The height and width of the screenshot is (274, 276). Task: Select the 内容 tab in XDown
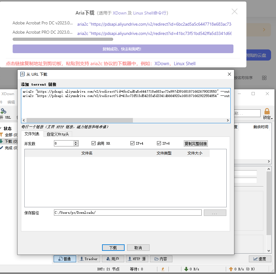(161, 259)
